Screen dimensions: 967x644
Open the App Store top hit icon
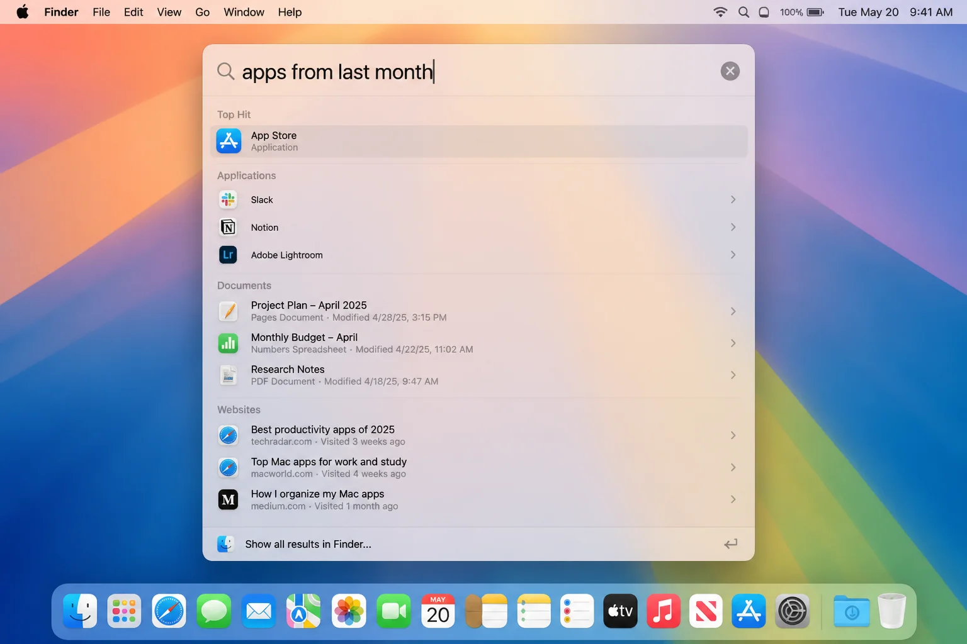pos(229,141)
